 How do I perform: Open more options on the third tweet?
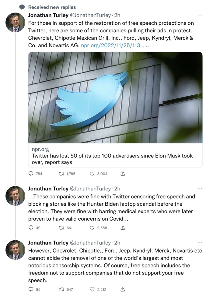click(x=200, y=242)
